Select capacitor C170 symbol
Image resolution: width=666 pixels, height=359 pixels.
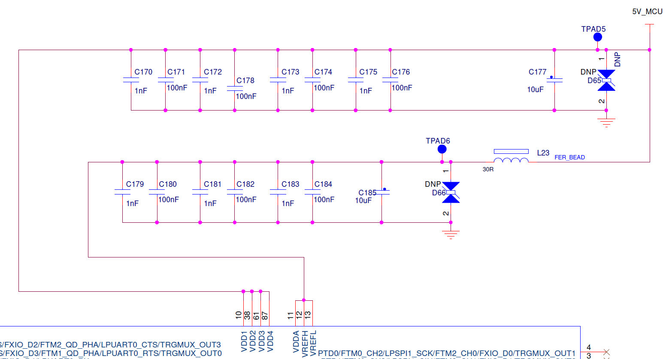click(x=131, y=80)
